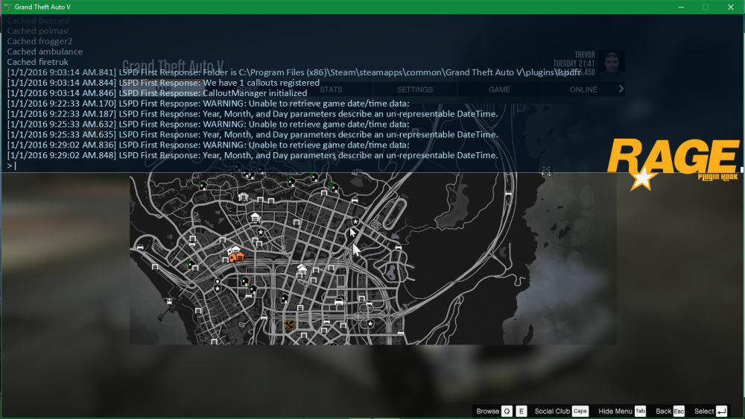Open the STATS tab
745x419 pixels.
[x=331, y=89]
